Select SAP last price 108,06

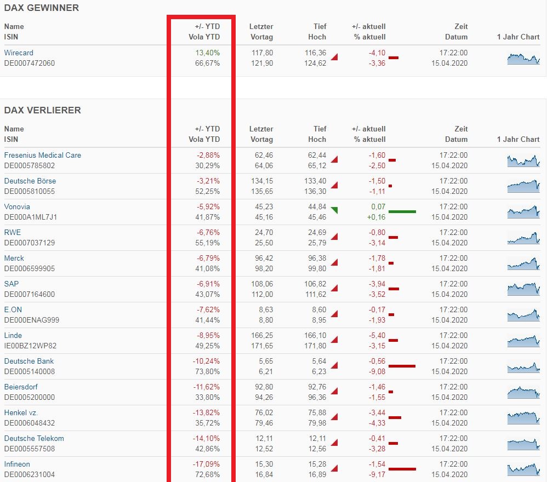[x=262, y=284]
